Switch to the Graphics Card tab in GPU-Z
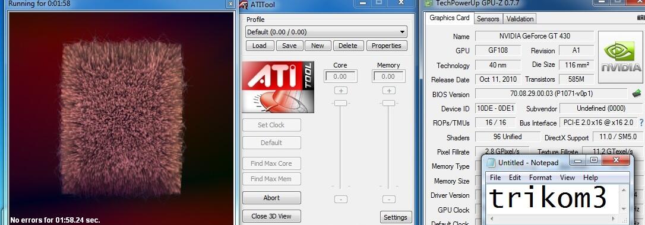 pos(449,18)
